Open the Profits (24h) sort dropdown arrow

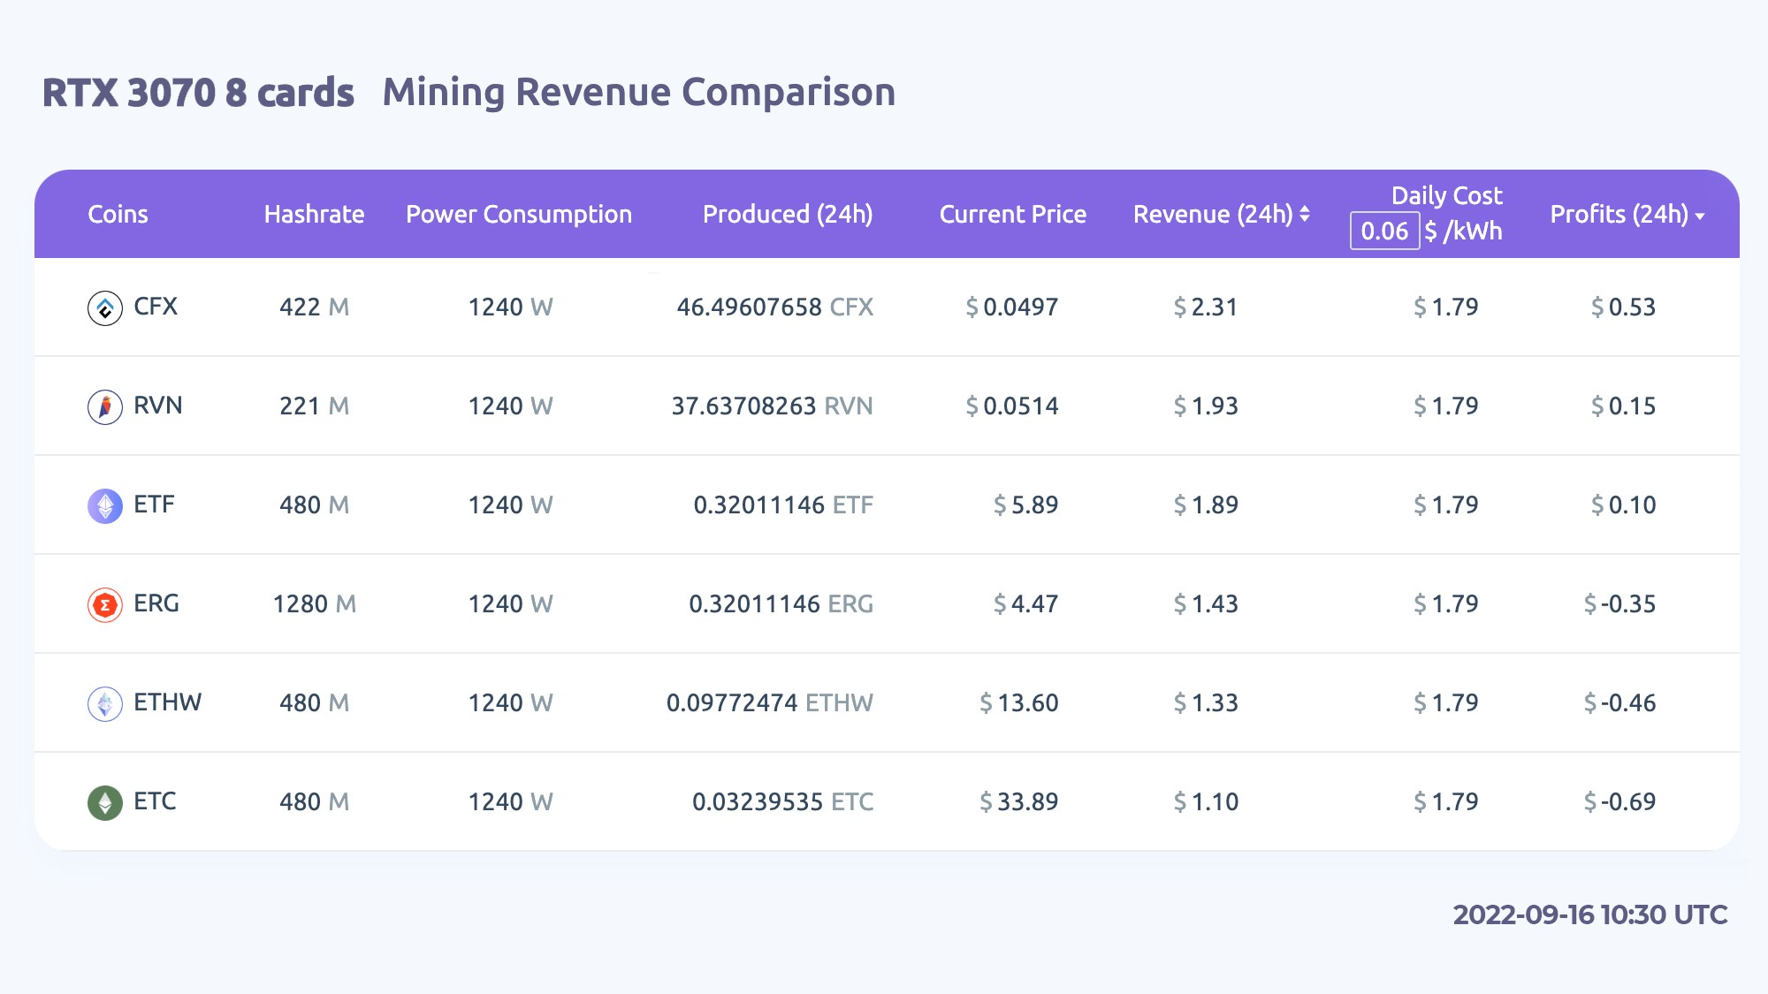(x=1700, y=216)
